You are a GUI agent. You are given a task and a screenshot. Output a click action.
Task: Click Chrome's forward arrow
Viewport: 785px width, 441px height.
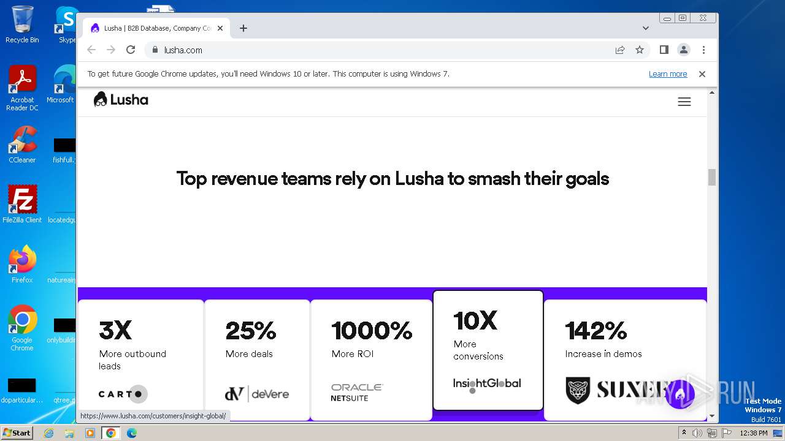pyautogui.click(x=111, y=50)
